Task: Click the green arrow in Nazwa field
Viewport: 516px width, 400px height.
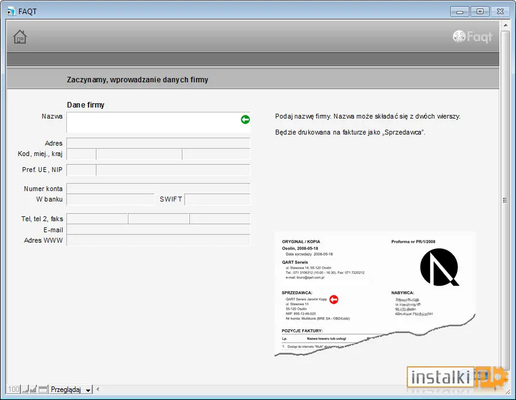Action: point(245,119)
